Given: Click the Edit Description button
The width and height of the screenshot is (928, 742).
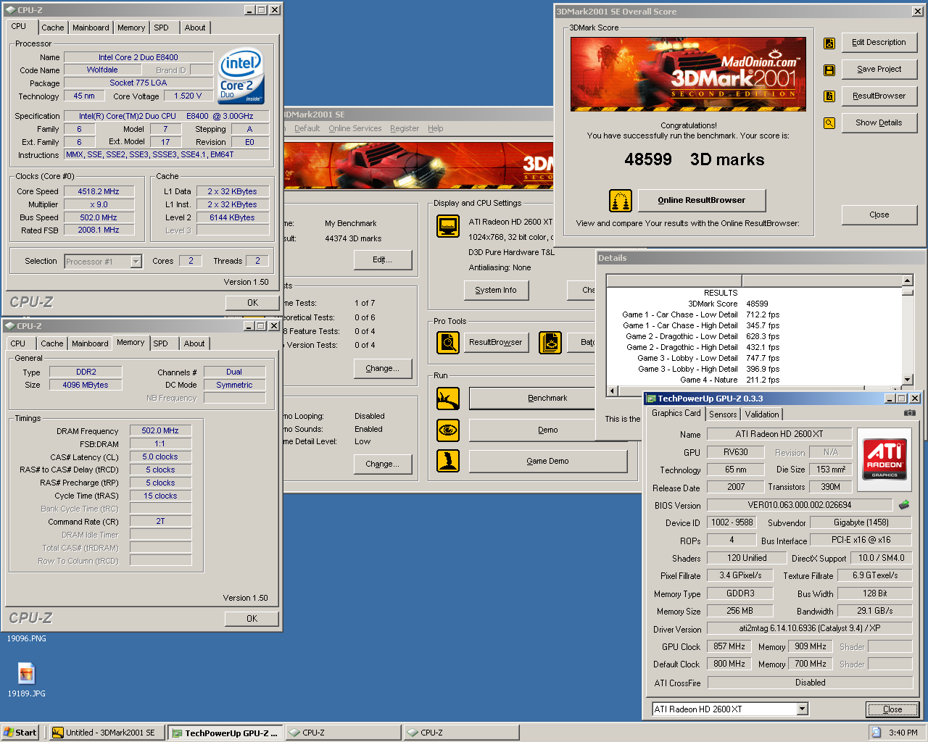Looking at the screenshot, I should point(879,42).
